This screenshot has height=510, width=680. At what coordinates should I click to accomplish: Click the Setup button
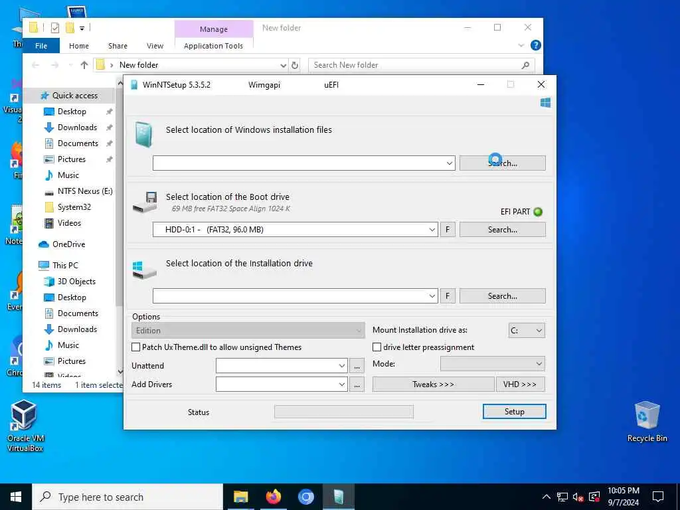click(515, 412)
